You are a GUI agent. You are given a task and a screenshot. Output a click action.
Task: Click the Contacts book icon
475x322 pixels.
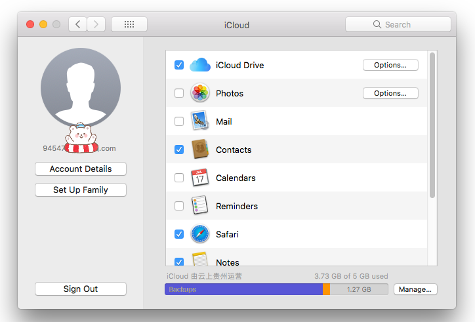point(200,149)
